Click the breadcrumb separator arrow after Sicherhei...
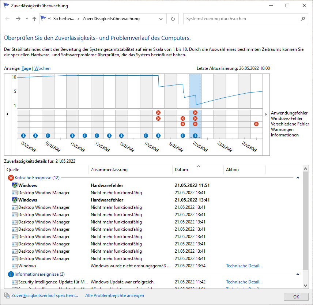 click(79, 19)
